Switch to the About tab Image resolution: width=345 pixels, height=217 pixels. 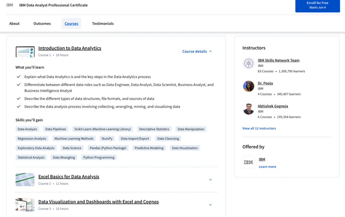click(14, 24)
